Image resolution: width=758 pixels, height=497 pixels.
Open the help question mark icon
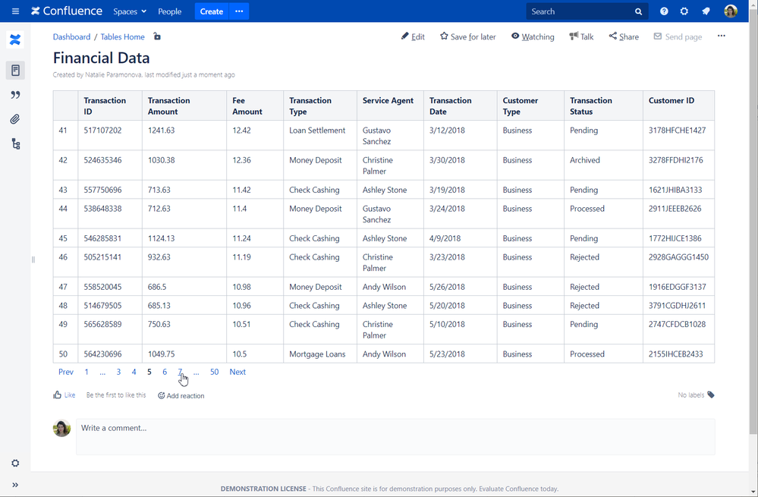[x=664, y=11]
